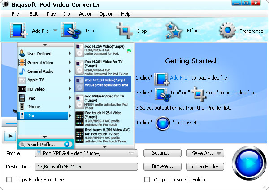
Task: Click the Setting... button
Action: click(x=162, y=153)
